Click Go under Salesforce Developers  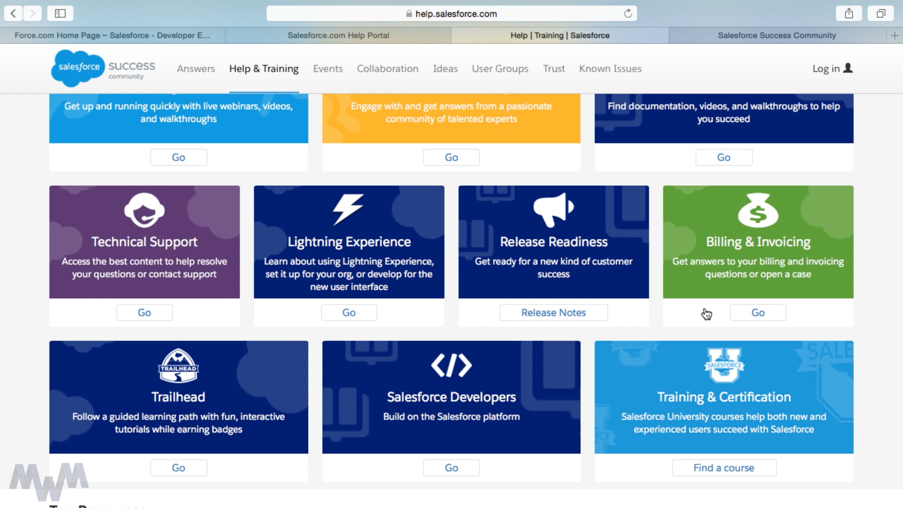(451, 468)
